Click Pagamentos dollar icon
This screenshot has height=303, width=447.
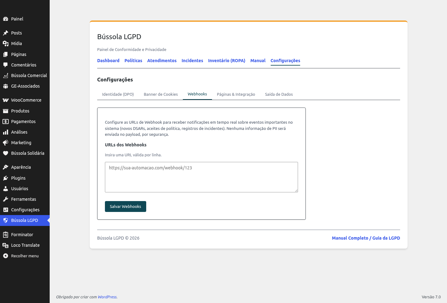[6, 122]
